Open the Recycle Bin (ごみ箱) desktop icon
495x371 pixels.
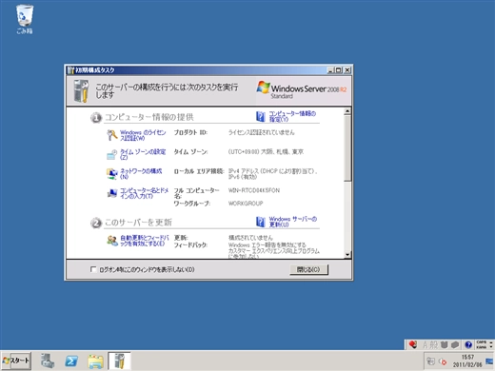25,19
